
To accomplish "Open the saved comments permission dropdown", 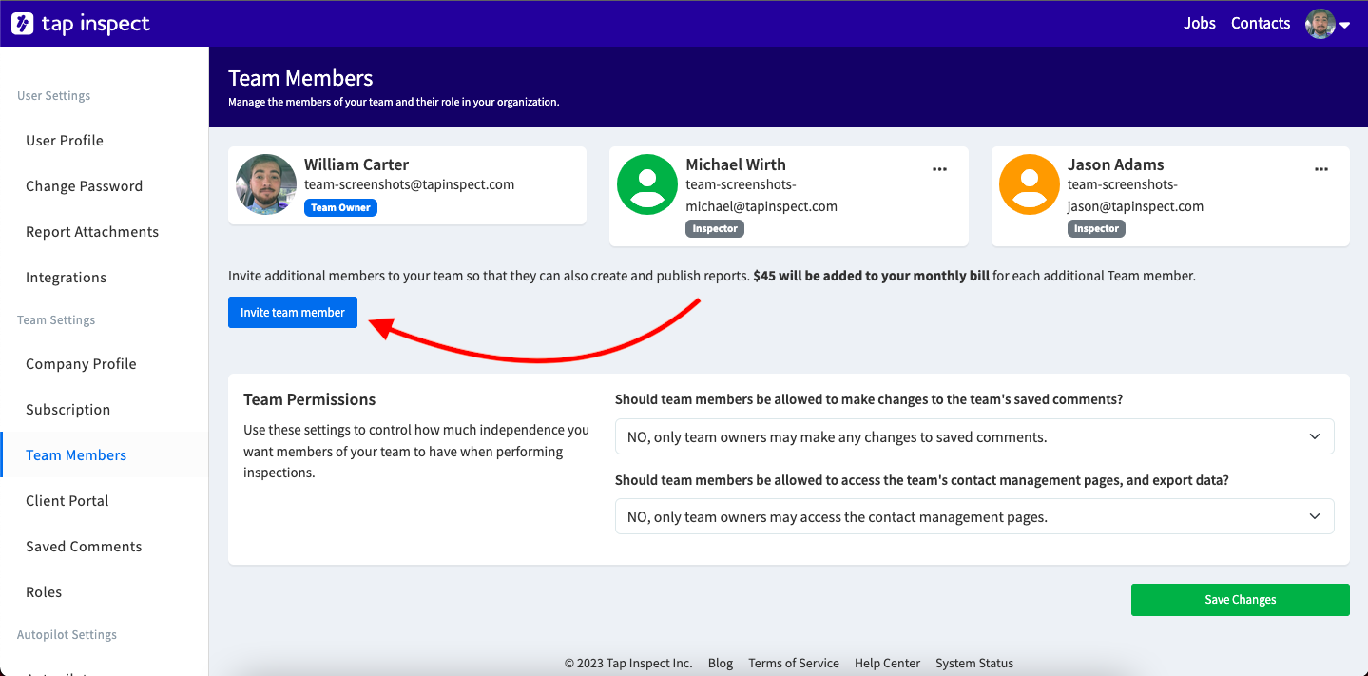I will pyautogui.click(x=974, y=436).
